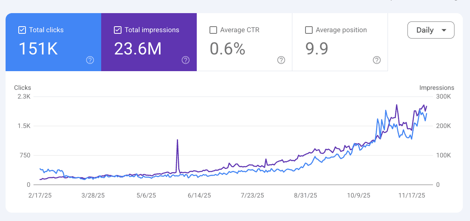The image size is (470, 221).
Task: Open help icon on Total impressions card
Action: tap(186, 60)
